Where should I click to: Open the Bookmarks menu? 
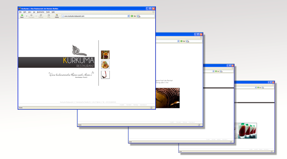40,12
